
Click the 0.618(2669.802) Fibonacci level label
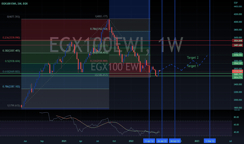coord(11,72)
